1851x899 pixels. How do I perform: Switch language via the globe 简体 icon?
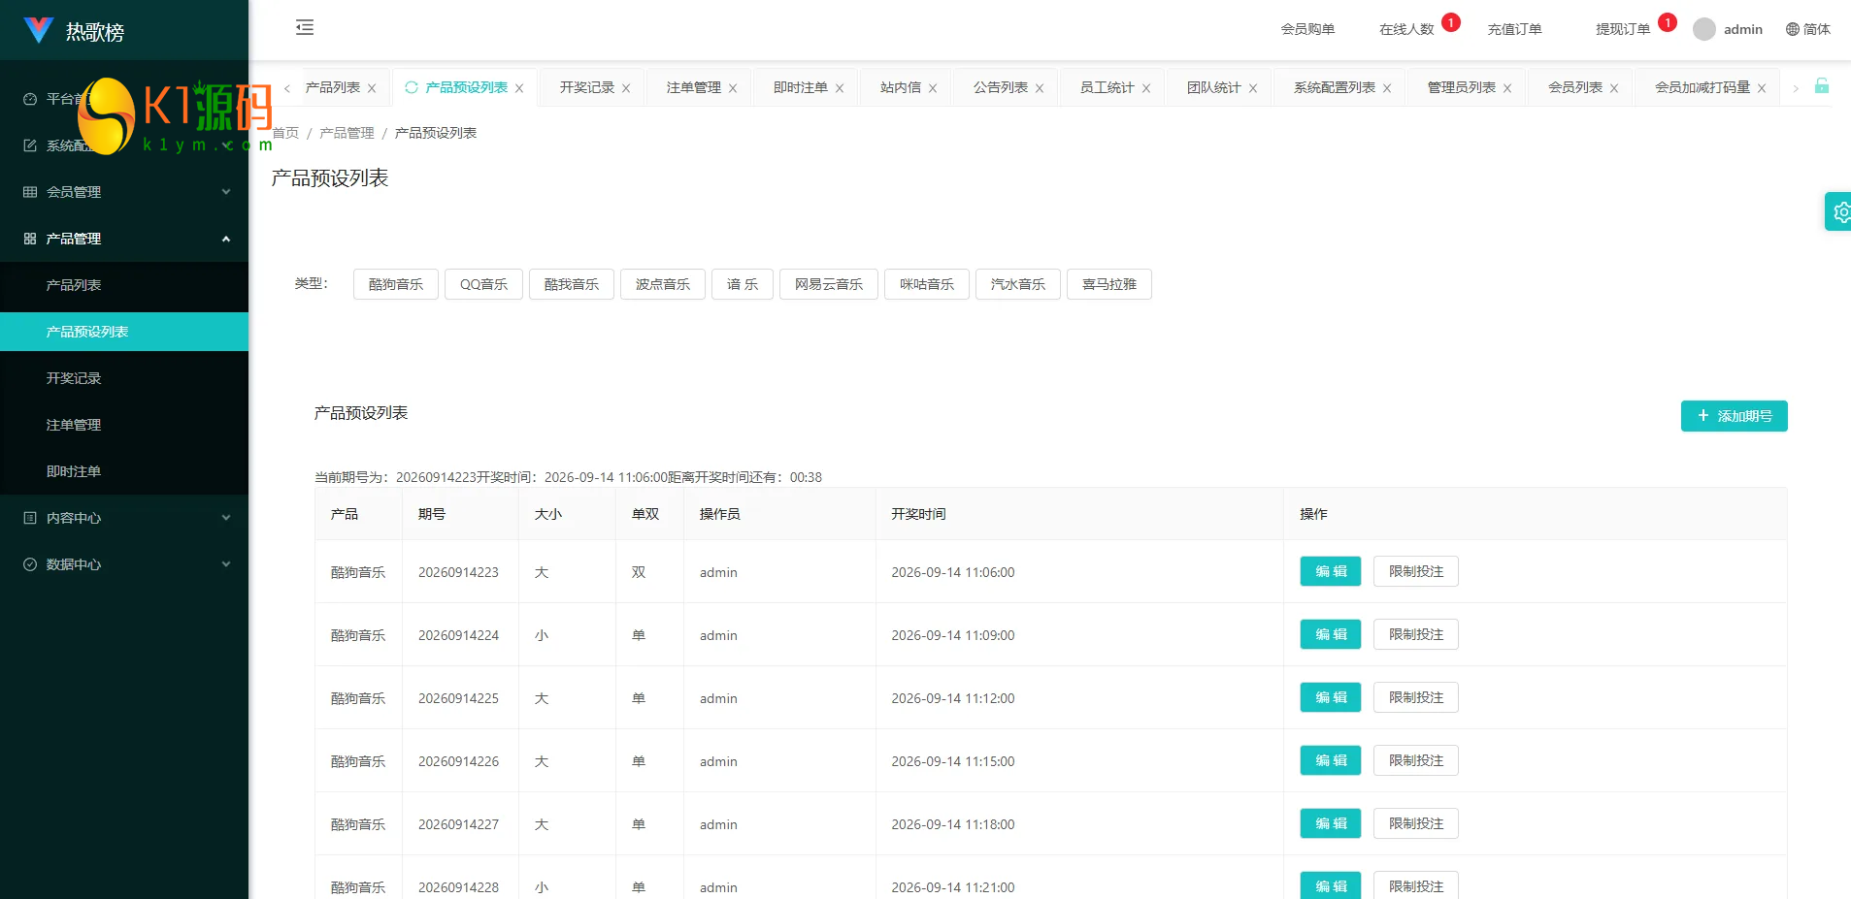coord(1807,29)
